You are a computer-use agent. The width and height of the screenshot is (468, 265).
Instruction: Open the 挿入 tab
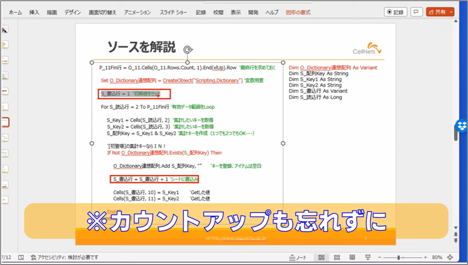pos(34,12)
